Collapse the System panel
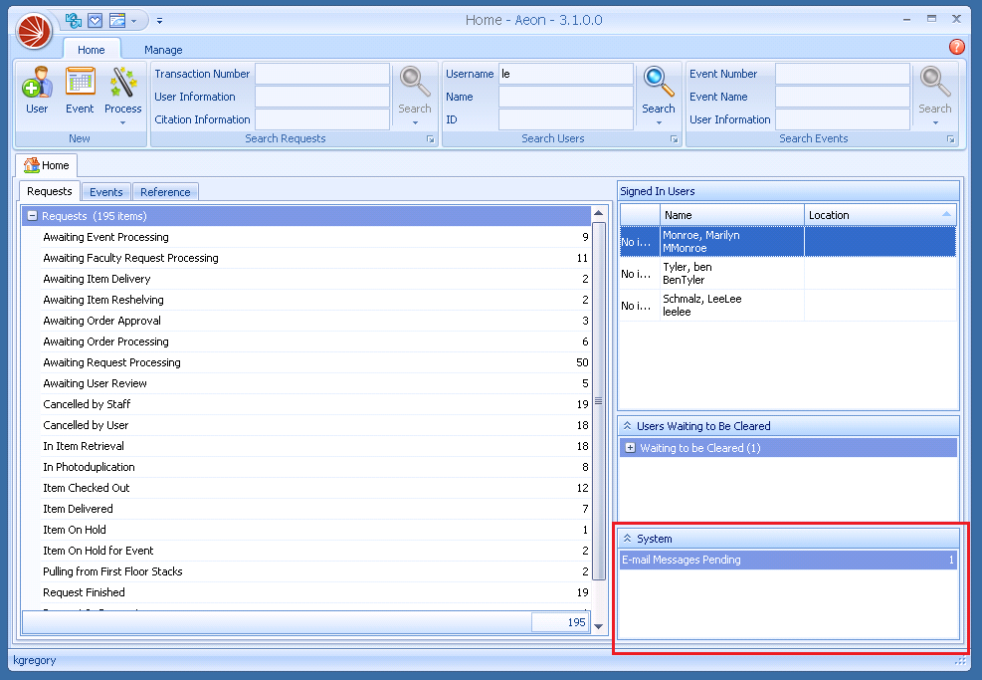Viewport: 982px width, 680px height. (x=628, y=539)
